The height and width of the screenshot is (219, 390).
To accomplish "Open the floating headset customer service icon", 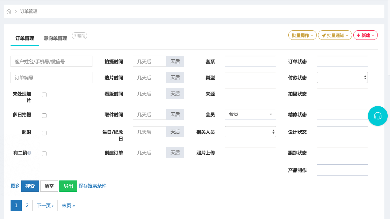I will [378, 116].
